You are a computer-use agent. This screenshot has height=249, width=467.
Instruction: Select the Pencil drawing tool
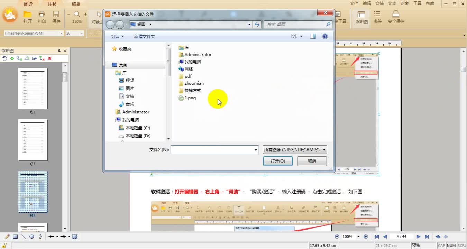6,236
